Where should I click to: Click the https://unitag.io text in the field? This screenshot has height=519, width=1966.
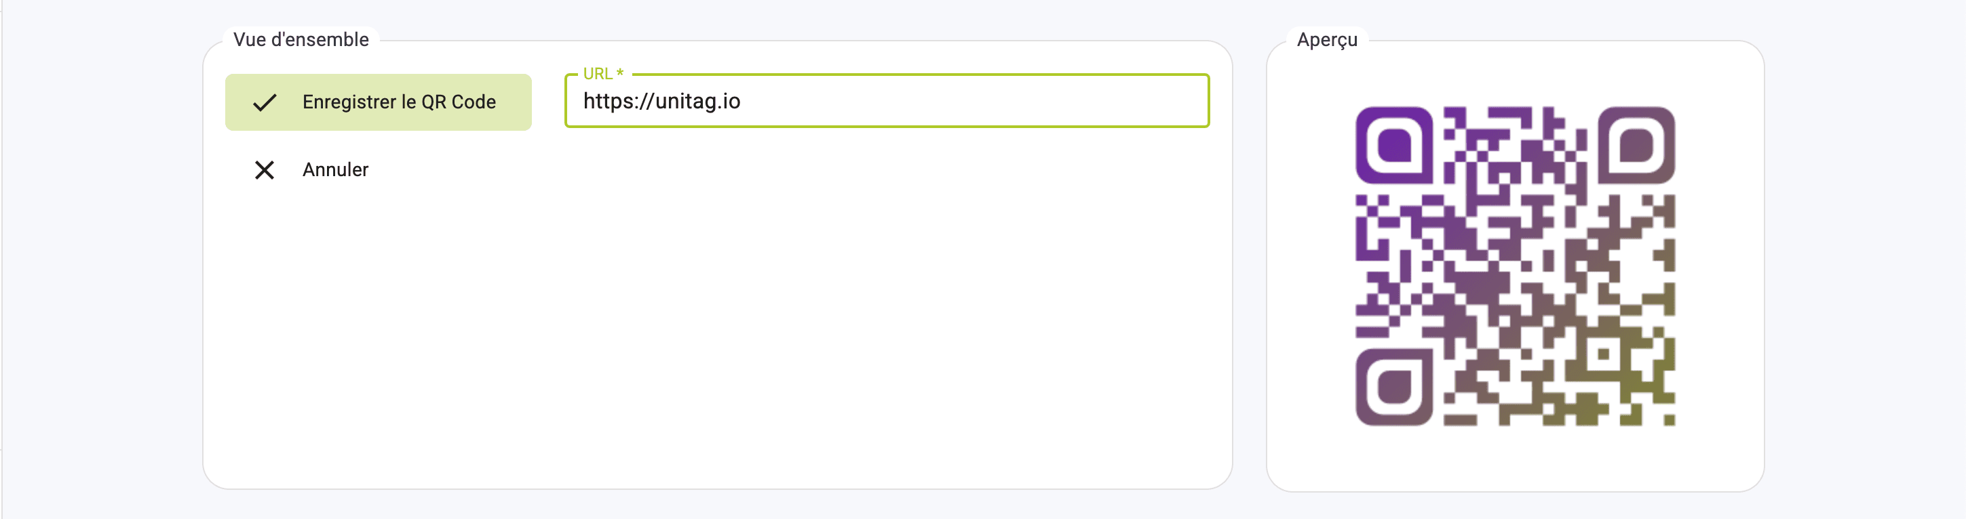[x=661, y=102]
